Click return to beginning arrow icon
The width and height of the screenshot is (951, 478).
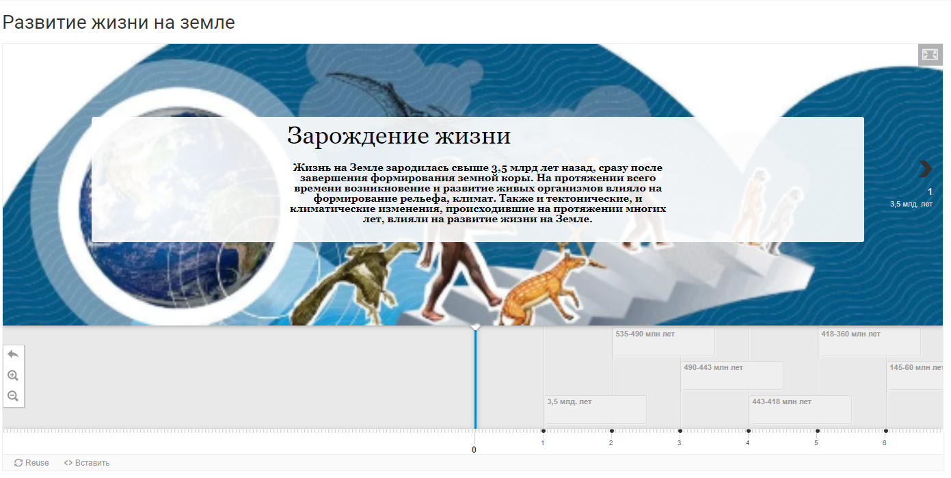click(13, 354)
